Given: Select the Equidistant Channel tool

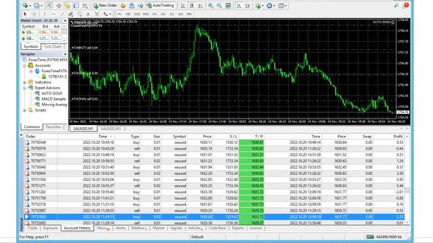Looking at the screenshot, I should (70, 14).
